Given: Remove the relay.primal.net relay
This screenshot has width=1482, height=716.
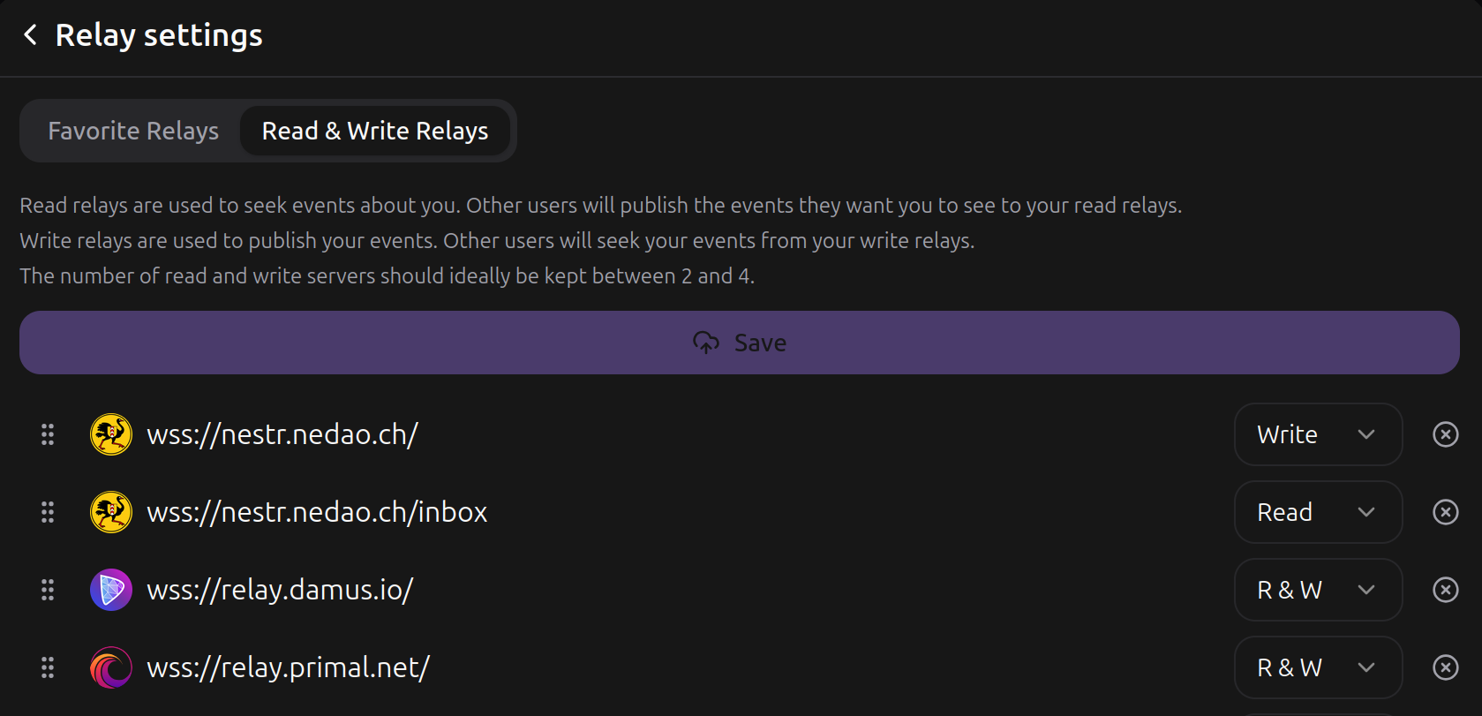Looking at the screenshot, I should 1445,667.
